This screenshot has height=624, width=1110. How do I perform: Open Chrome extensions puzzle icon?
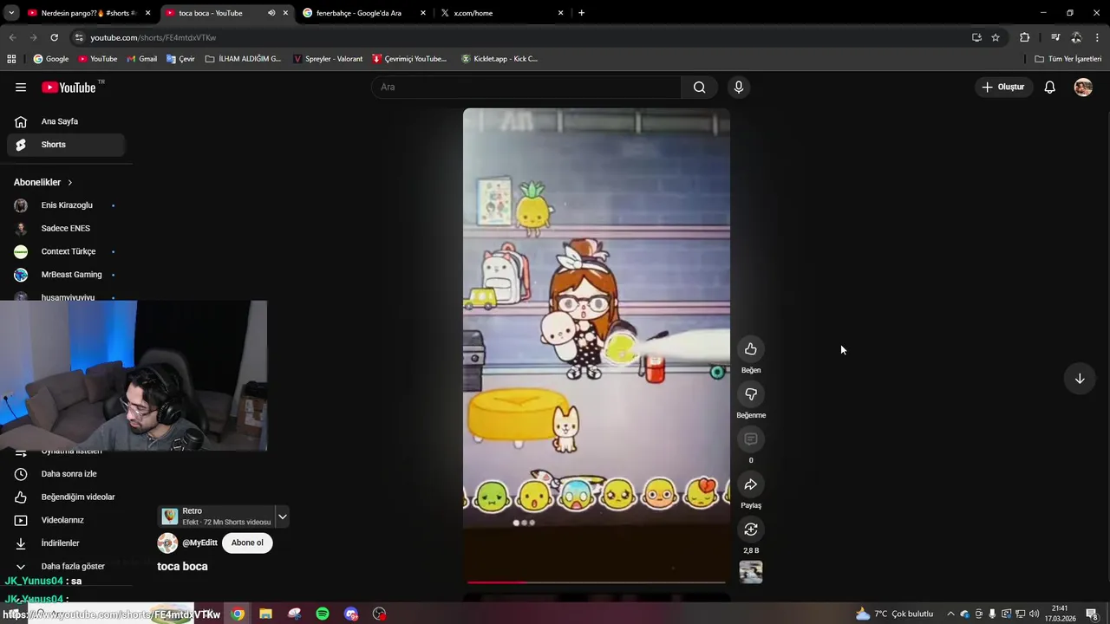click(1024, 37)
